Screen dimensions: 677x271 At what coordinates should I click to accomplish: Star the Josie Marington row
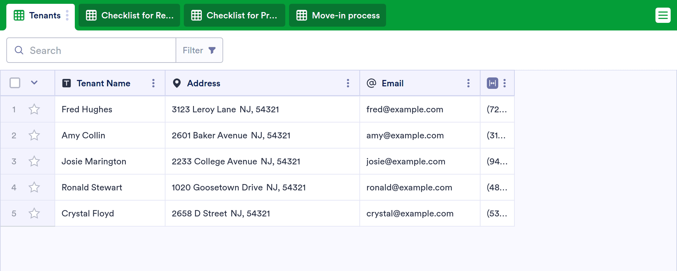click(34, 162)
